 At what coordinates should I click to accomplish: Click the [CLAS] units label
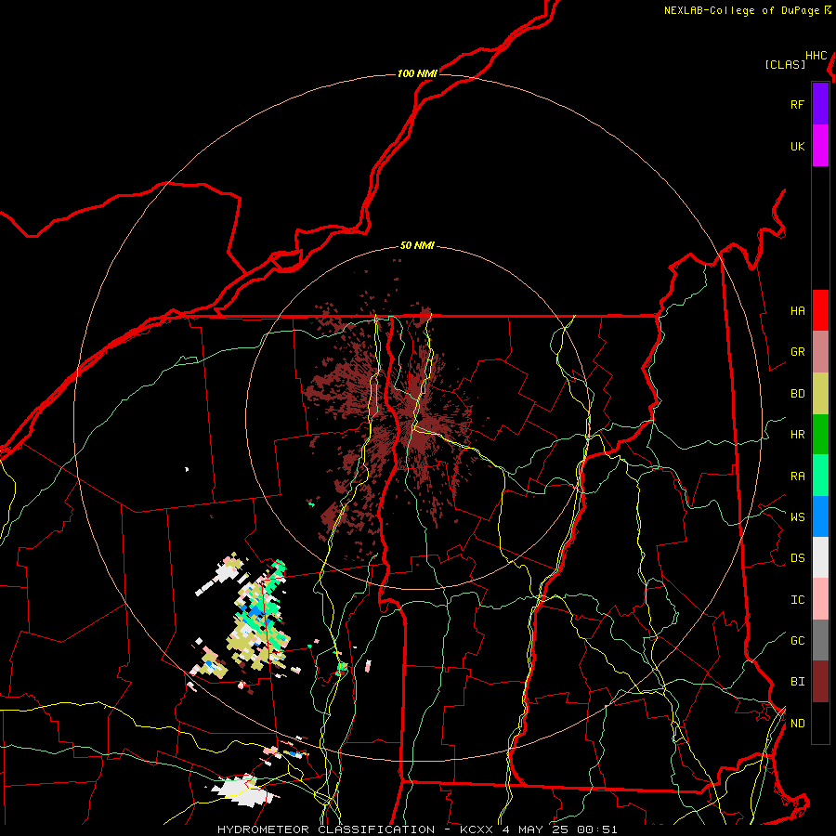click(x=785, y=64)
